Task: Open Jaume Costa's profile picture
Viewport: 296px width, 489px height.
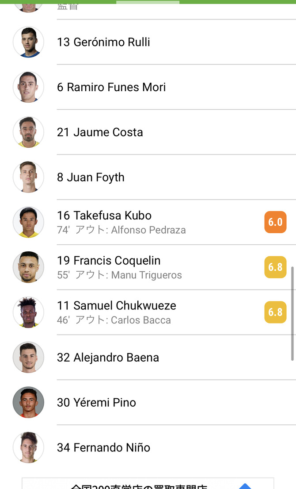Action: click(28, 132)
